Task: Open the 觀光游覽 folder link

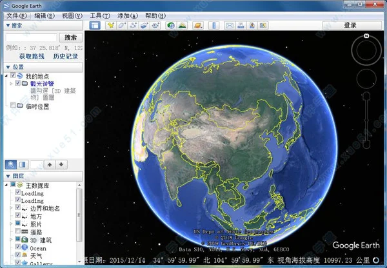Action: [x=42, y=84]
